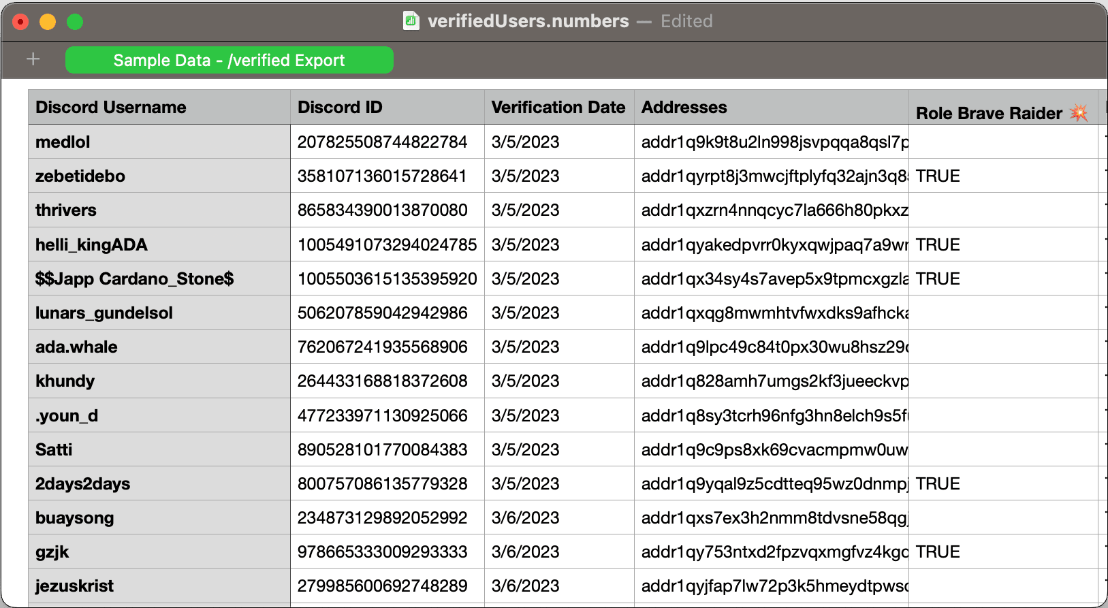Click the address cell starting addr1qyakedpvrr0

(x=772, y=244)
